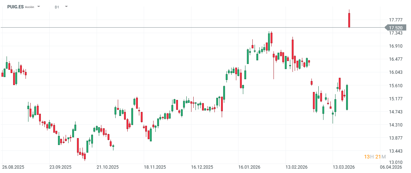Click the 16.01.2026 time axis label
The width and height of the screenshot is (411, 173).
249,167
